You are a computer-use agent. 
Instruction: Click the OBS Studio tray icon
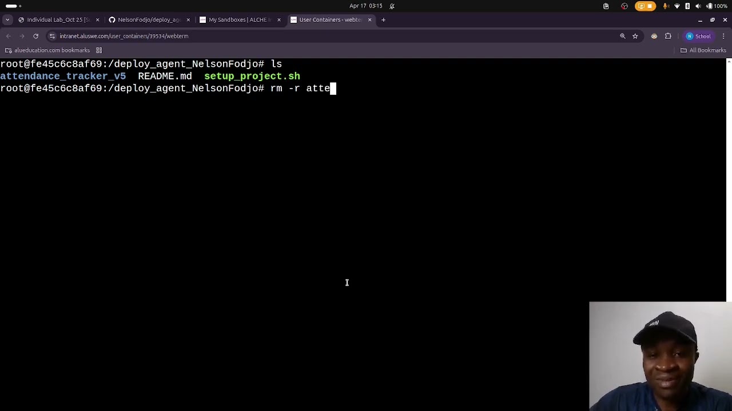pyautogui.click(x=624, y=6)
